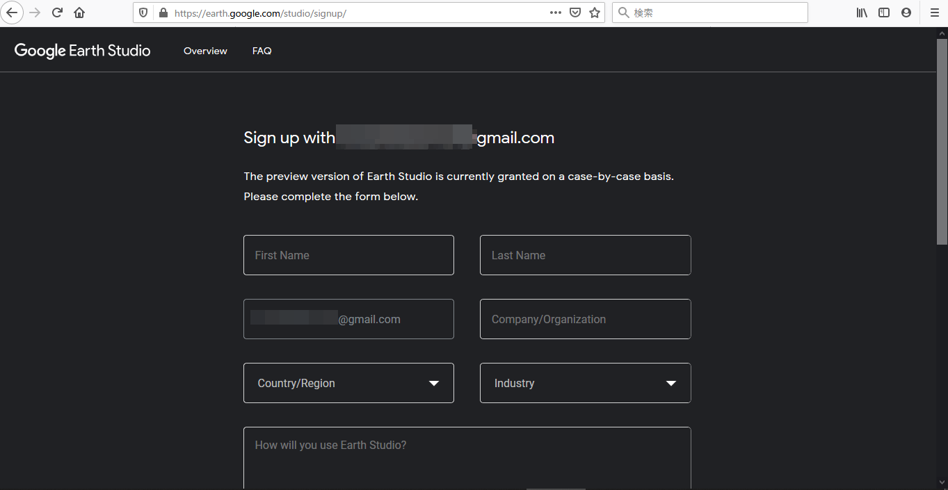Open the Overview navigation item

pyautogui.click(x=205, y=51)
